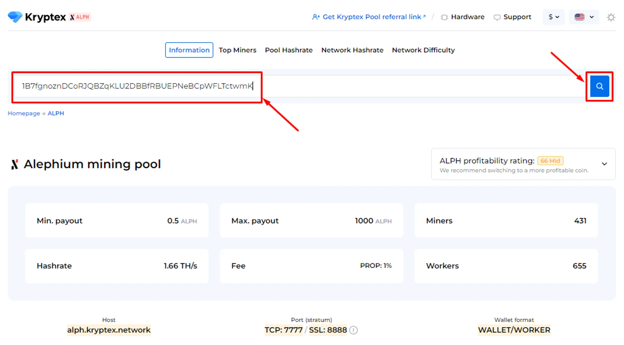Click the Hardware chip icon
This screenshot has height=345, width=624.
[444, 17]
